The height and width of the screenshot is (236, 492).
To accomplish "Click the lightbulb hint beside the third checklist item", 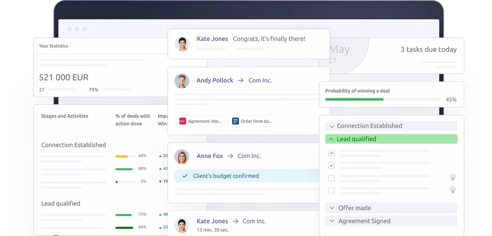I will tap(452, 177).
